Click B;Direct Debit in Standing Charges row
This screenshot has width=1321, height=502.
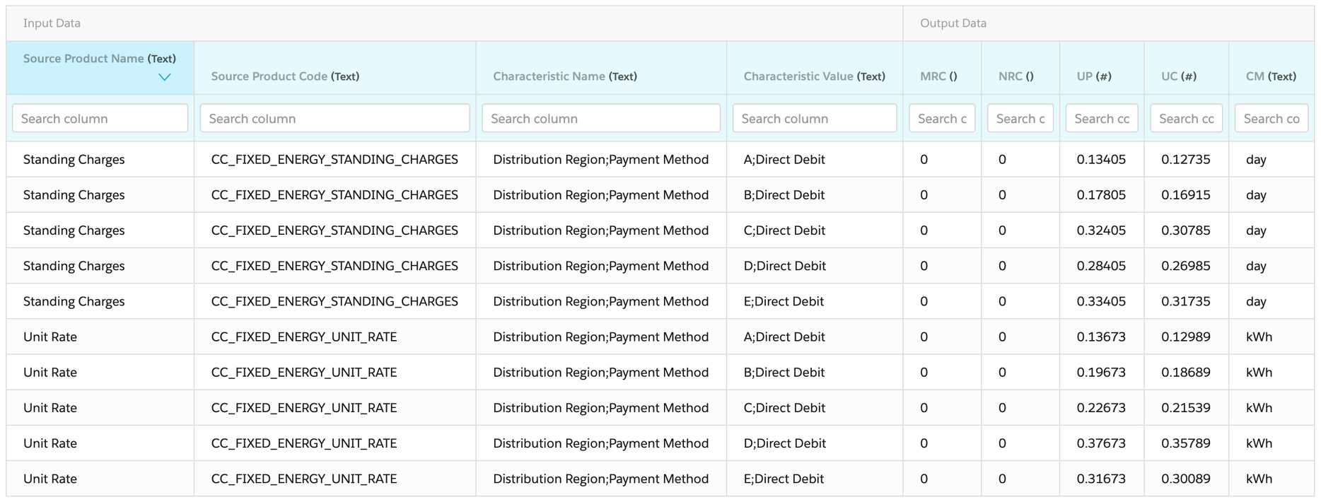tap(784, 195)
